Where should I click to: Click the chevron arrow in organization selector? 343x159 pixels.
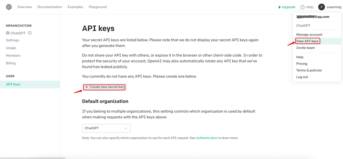[x=125, y=128]
